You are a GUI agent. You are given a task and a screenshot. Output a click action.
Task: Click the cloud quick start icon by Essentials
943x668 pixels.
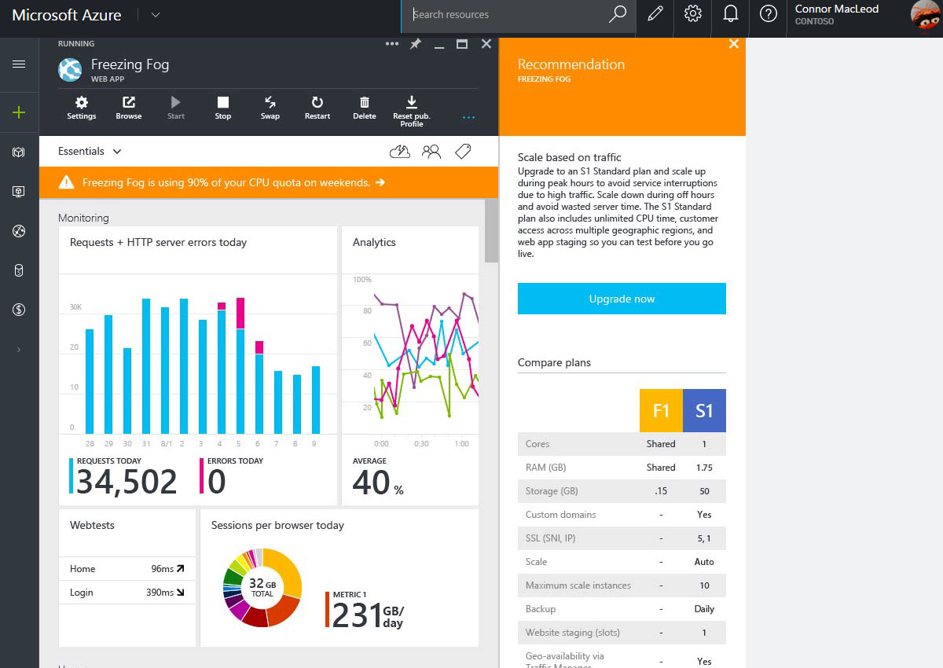tap(400, 152)
